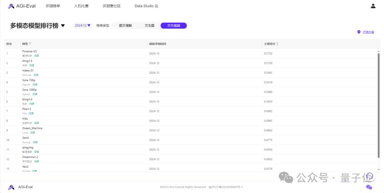Click the Data Studio external link icon

click(156, 6)
